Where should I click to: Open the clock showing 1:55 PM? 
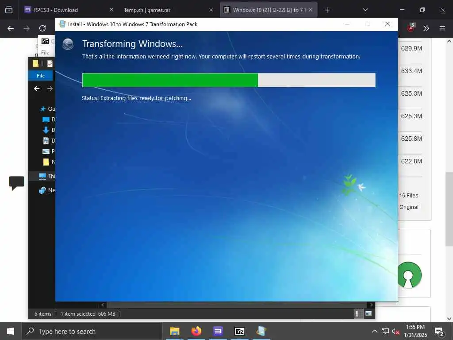coord(415,331)
